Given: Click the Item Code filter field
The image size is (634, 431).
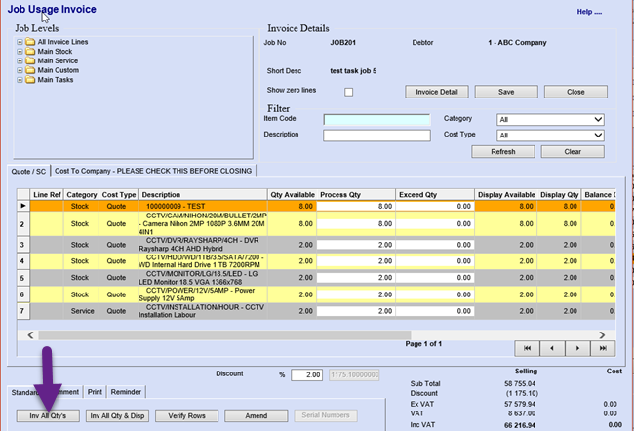Looking at the screenshot, I should (x=376, y=120).
